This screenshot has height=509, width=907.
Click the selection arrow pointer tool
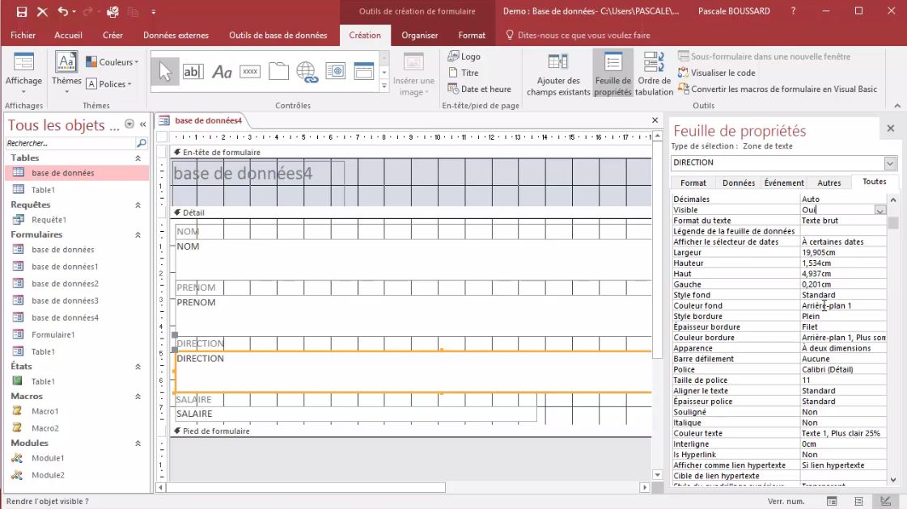click(x=165, y=72)
